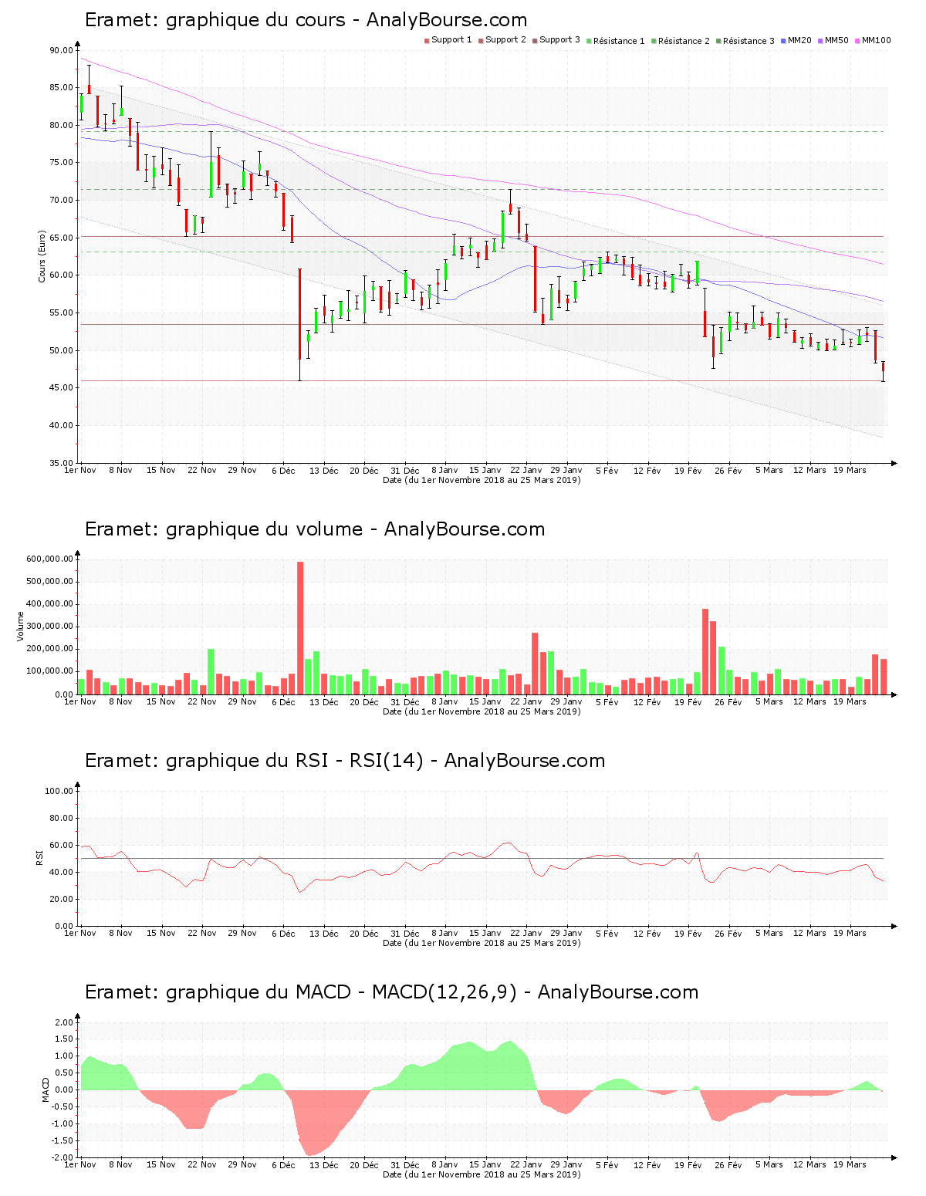Select the 'Résistance 1' legend label
The width and height of the screenshot is (926, 1196).
pos(619,40)
